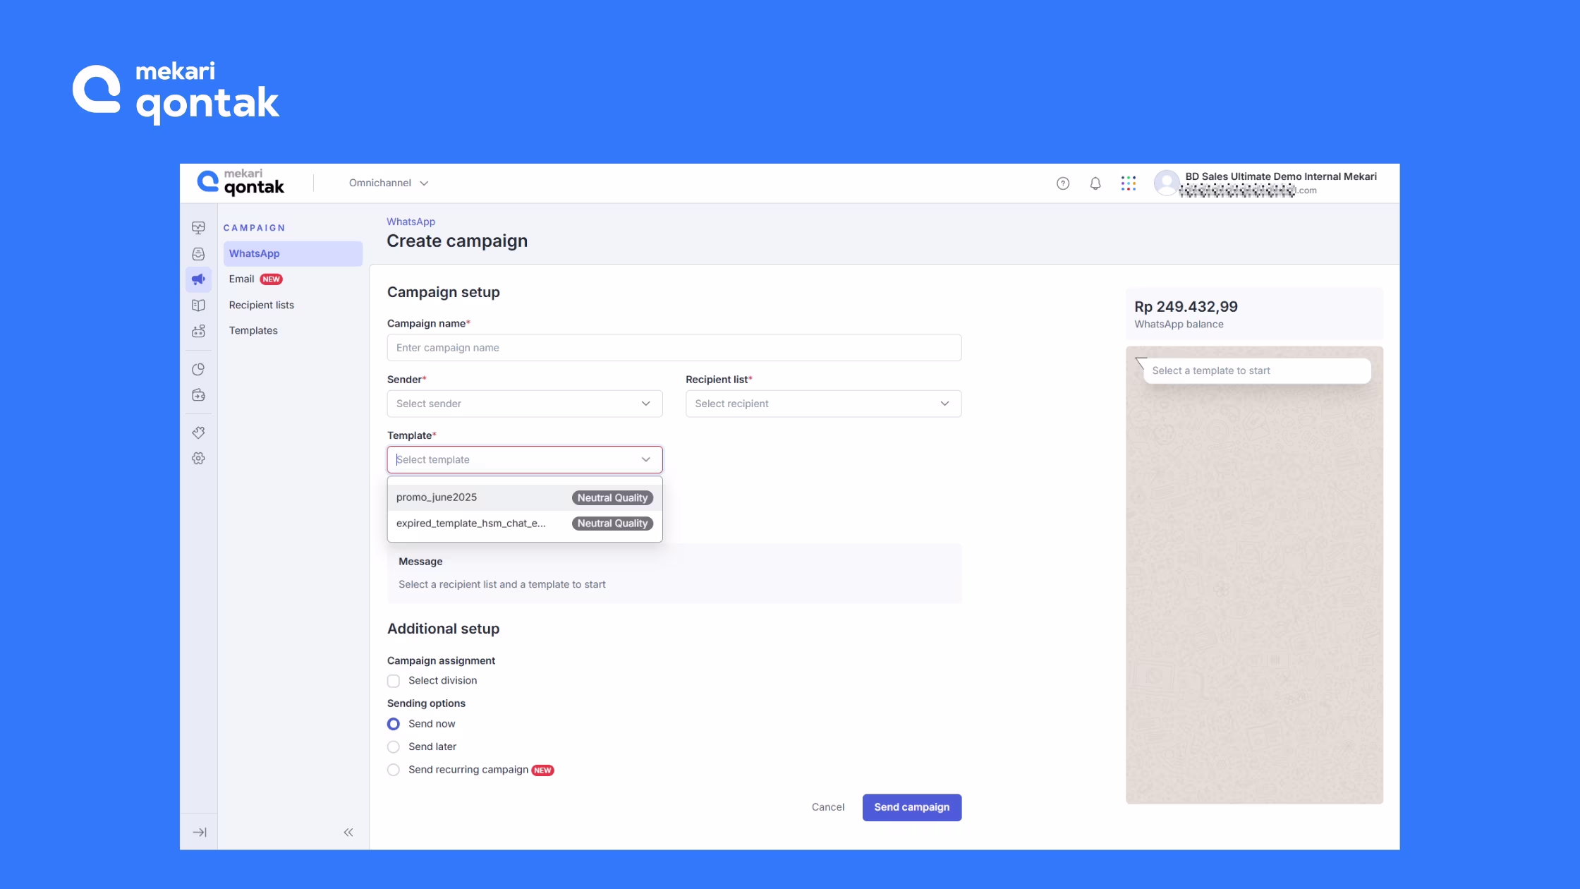Open the Omnichannel product dropdown
The image size is (1580, 889).
click(389, 183)
